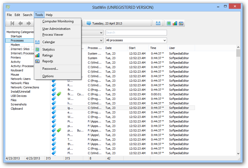Open the Edit menu
Viewport: 248px width, 168px height.
pos(17,15)
